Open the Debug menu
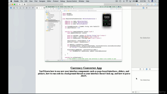Image resolution: width=167 pixels, height=94 pixels. [x=63, y=1]
